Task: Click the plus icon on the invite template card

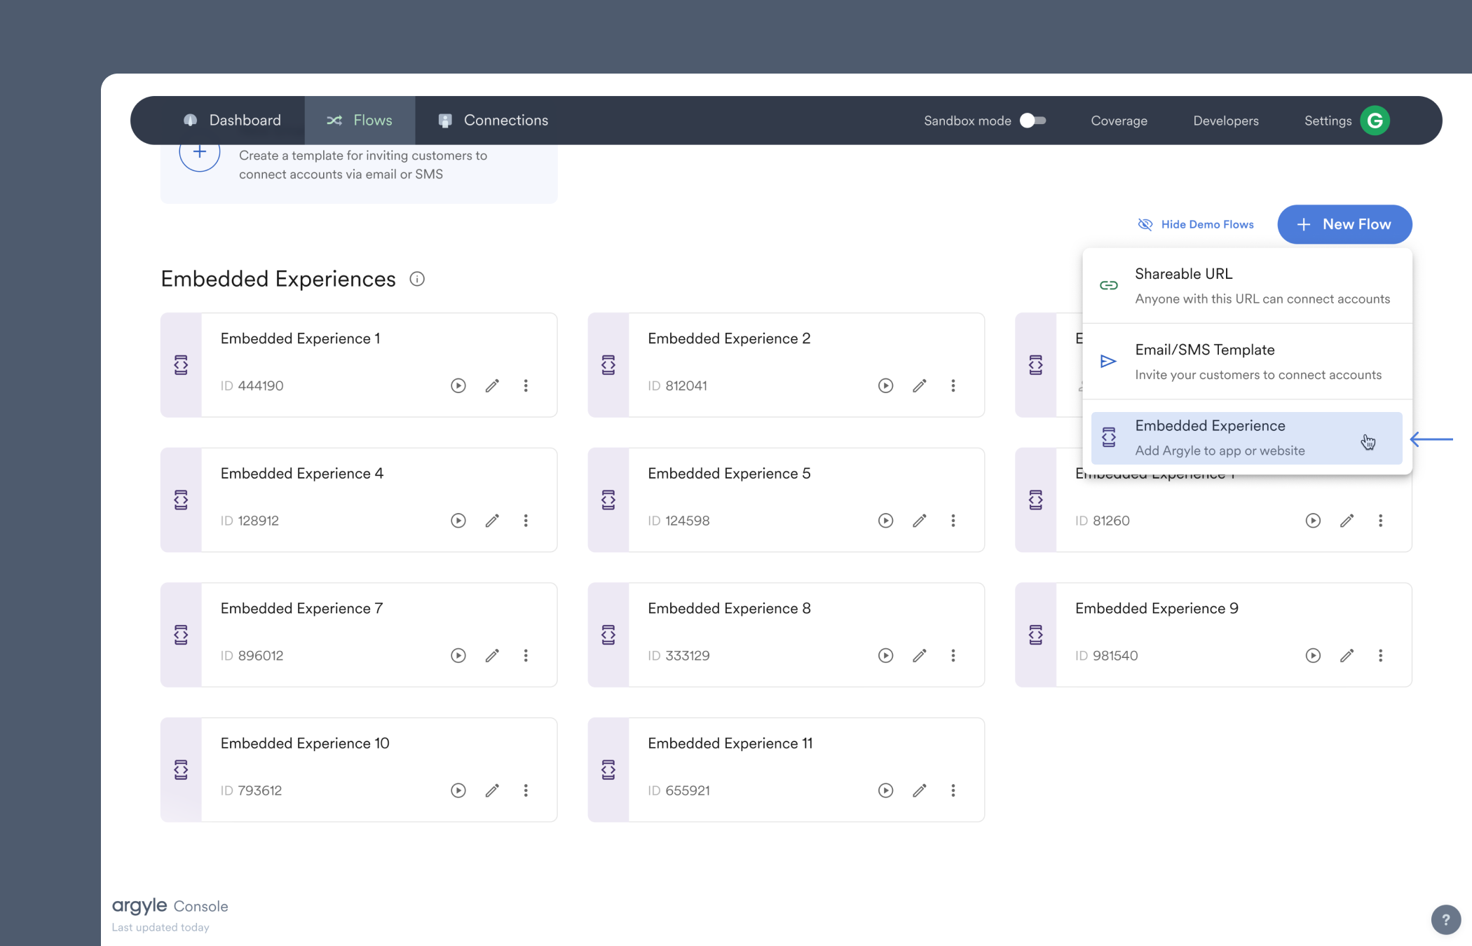Action: (199, 152)
